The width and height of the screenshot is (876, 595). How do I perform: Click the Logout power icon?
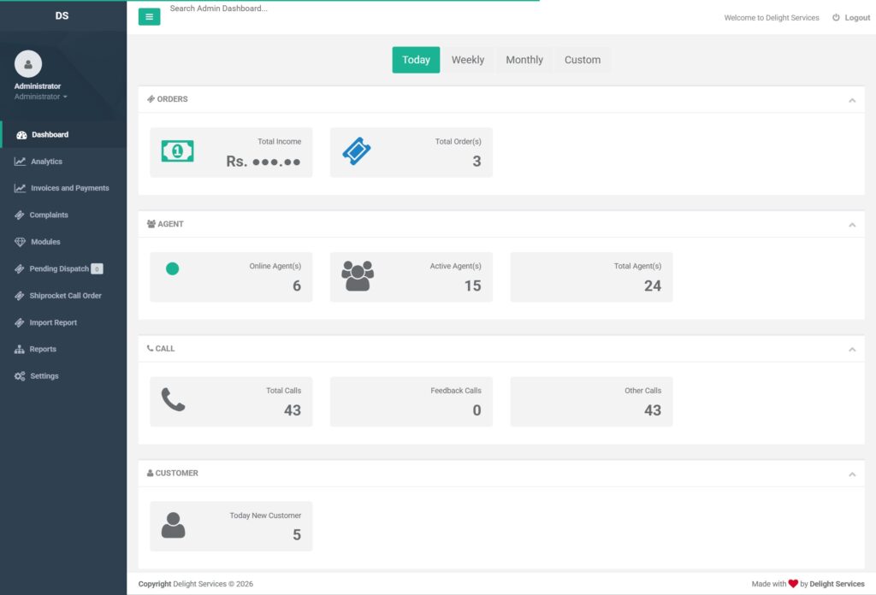836,17
